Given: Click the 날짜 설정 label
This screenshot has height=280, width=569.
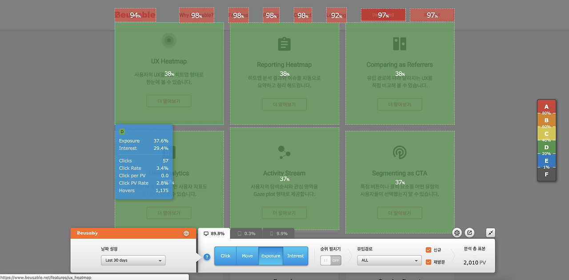Looking at the screenshot, I should click(x=109, y=249).
